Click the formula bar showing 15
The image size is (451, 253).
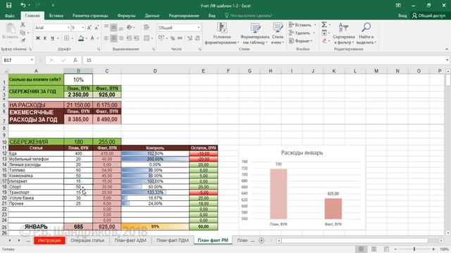(x=265, y=60)
